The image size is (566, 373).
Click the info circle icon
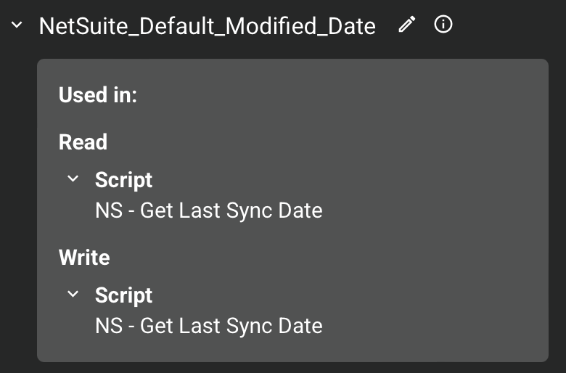click(443, 25)
